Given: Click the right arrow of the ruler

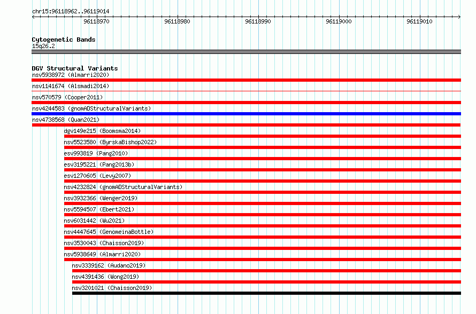Looking at the screenshot, I should 459,17.
